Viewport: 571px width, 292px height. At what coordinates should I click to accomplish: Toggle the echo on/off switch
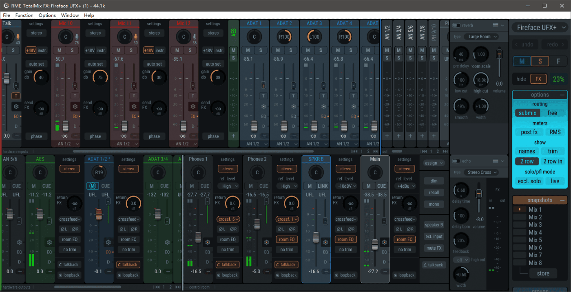click(457, 161)
